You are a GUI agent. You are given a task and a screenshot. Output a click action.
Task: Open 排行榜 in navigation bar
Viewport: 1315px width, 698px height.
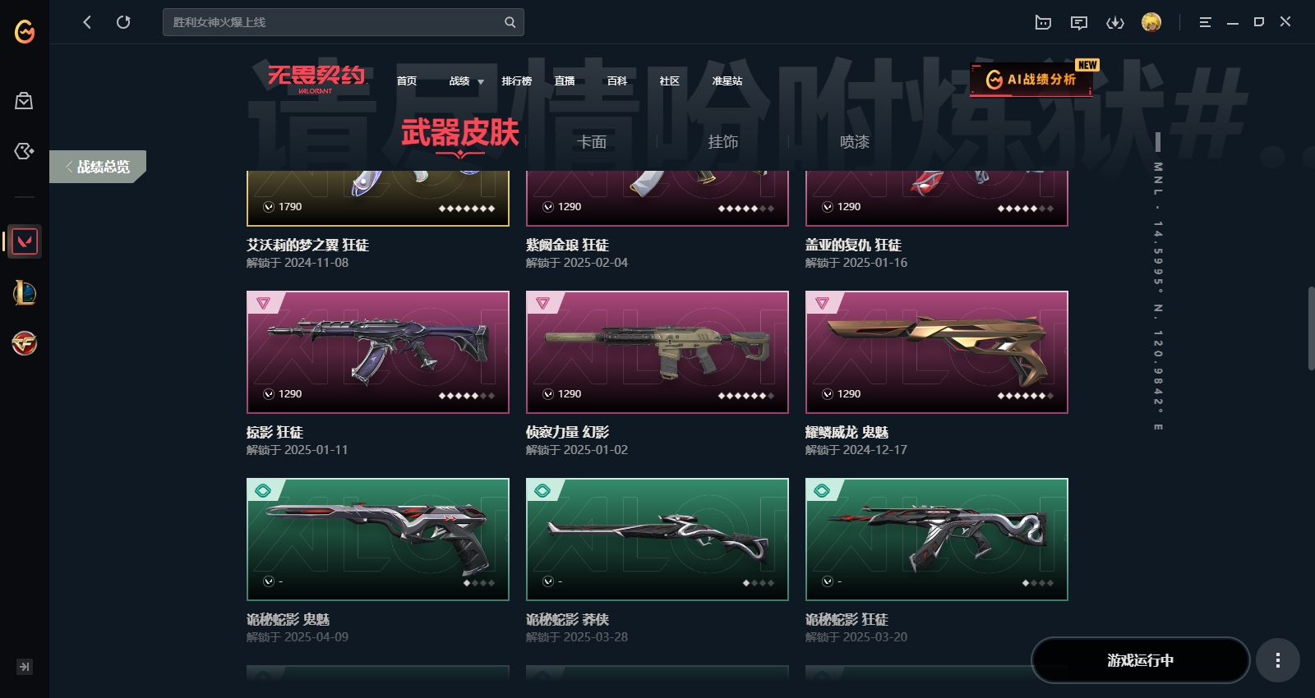(x=517, y=81)
